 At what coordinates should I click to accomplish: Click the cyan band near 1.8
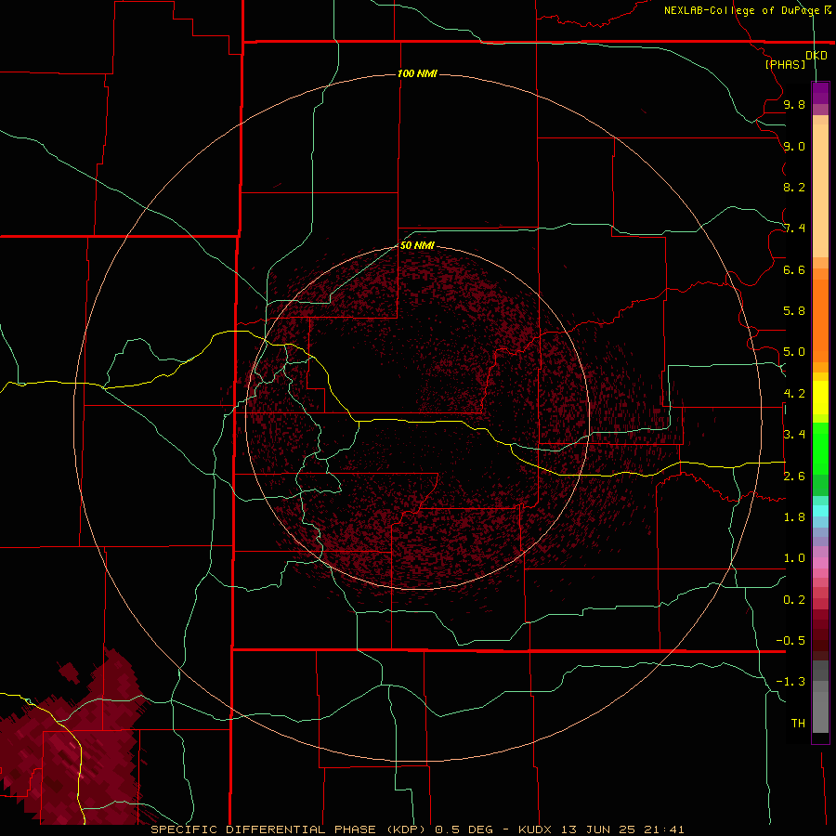pyautogui.click(x=820, y=511)
